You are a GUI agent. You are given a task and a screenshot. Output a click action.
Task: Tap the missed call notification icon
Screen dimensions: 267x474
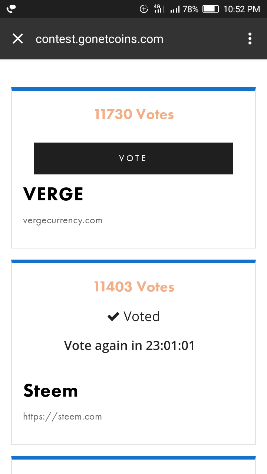[11, 9]
